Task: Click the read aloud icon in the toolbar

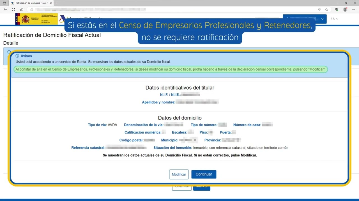Action: [x=319, y=9]
